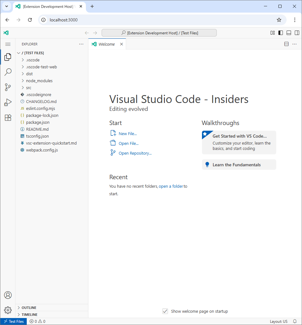
Task: Open Learn the Fundamentals walkthrough
Action: 239,165
